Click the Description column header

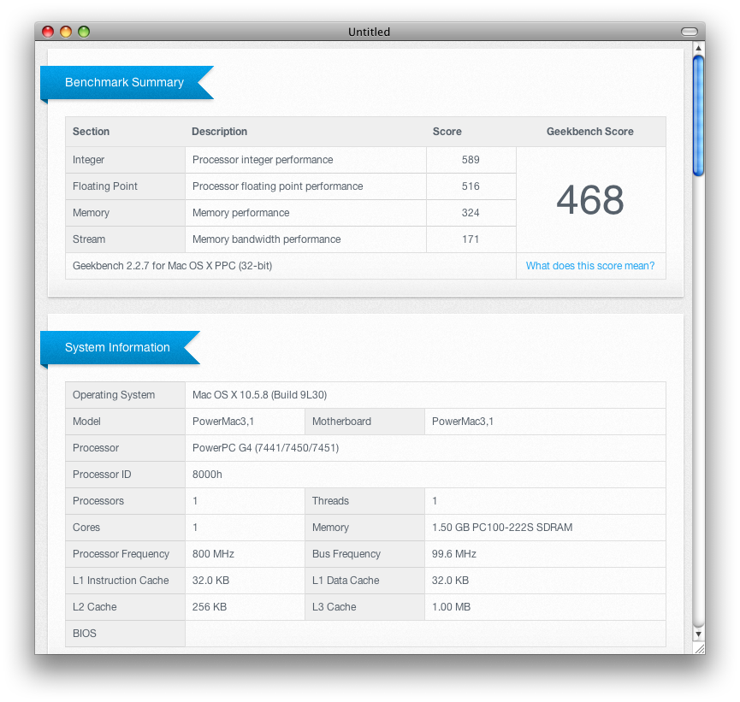click(220, 132)
